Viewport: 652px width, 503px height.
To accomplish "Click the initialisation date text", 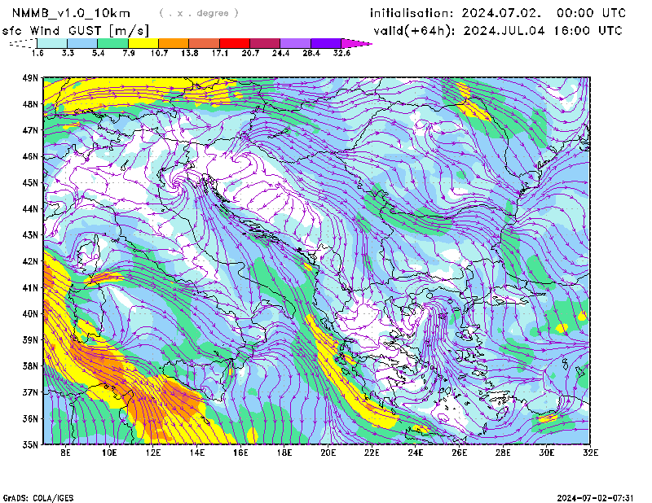I will (x=498, y=13).
